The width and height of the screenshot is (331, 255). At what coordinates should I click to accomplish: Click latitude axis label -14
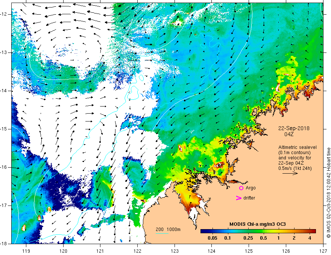click(4, 91)
